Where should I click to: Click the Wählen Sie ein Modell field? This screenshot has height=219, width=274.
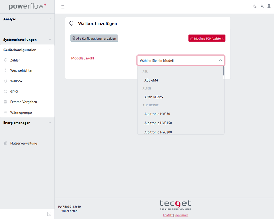(x=181, y=60)
